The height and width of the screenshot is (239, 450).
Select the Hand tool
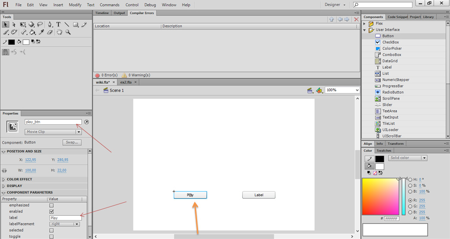[x=59, y=32]
